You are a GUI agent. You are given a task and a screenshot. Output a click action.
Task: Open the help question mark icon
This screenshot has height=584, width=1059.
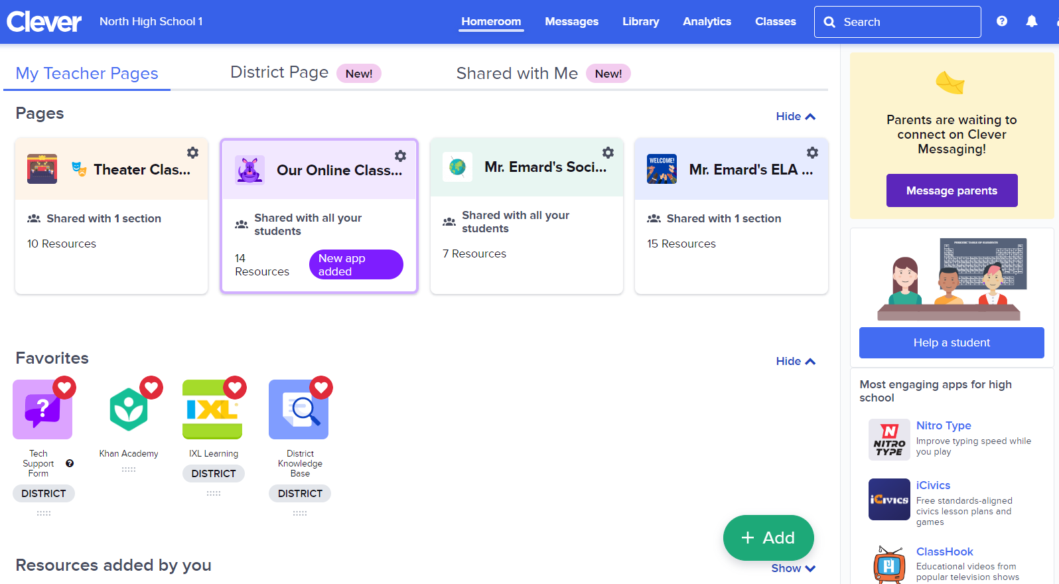[1002, 21]
